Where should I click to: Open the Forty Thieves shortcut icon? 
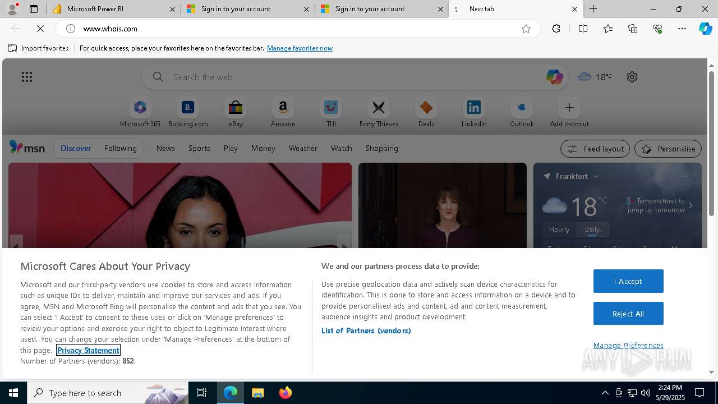379,107
